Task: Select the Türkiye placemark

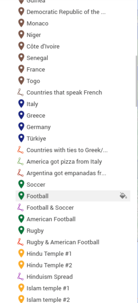Action: [x=73, y=138]
